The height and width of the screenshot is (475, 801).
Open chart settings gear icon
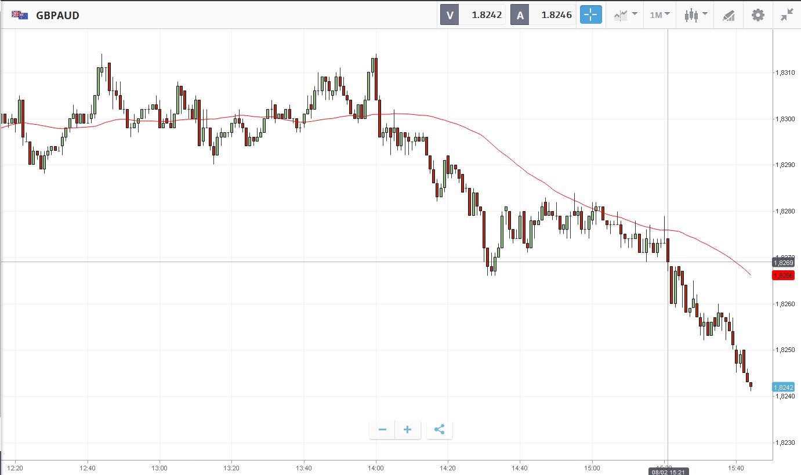758,15
